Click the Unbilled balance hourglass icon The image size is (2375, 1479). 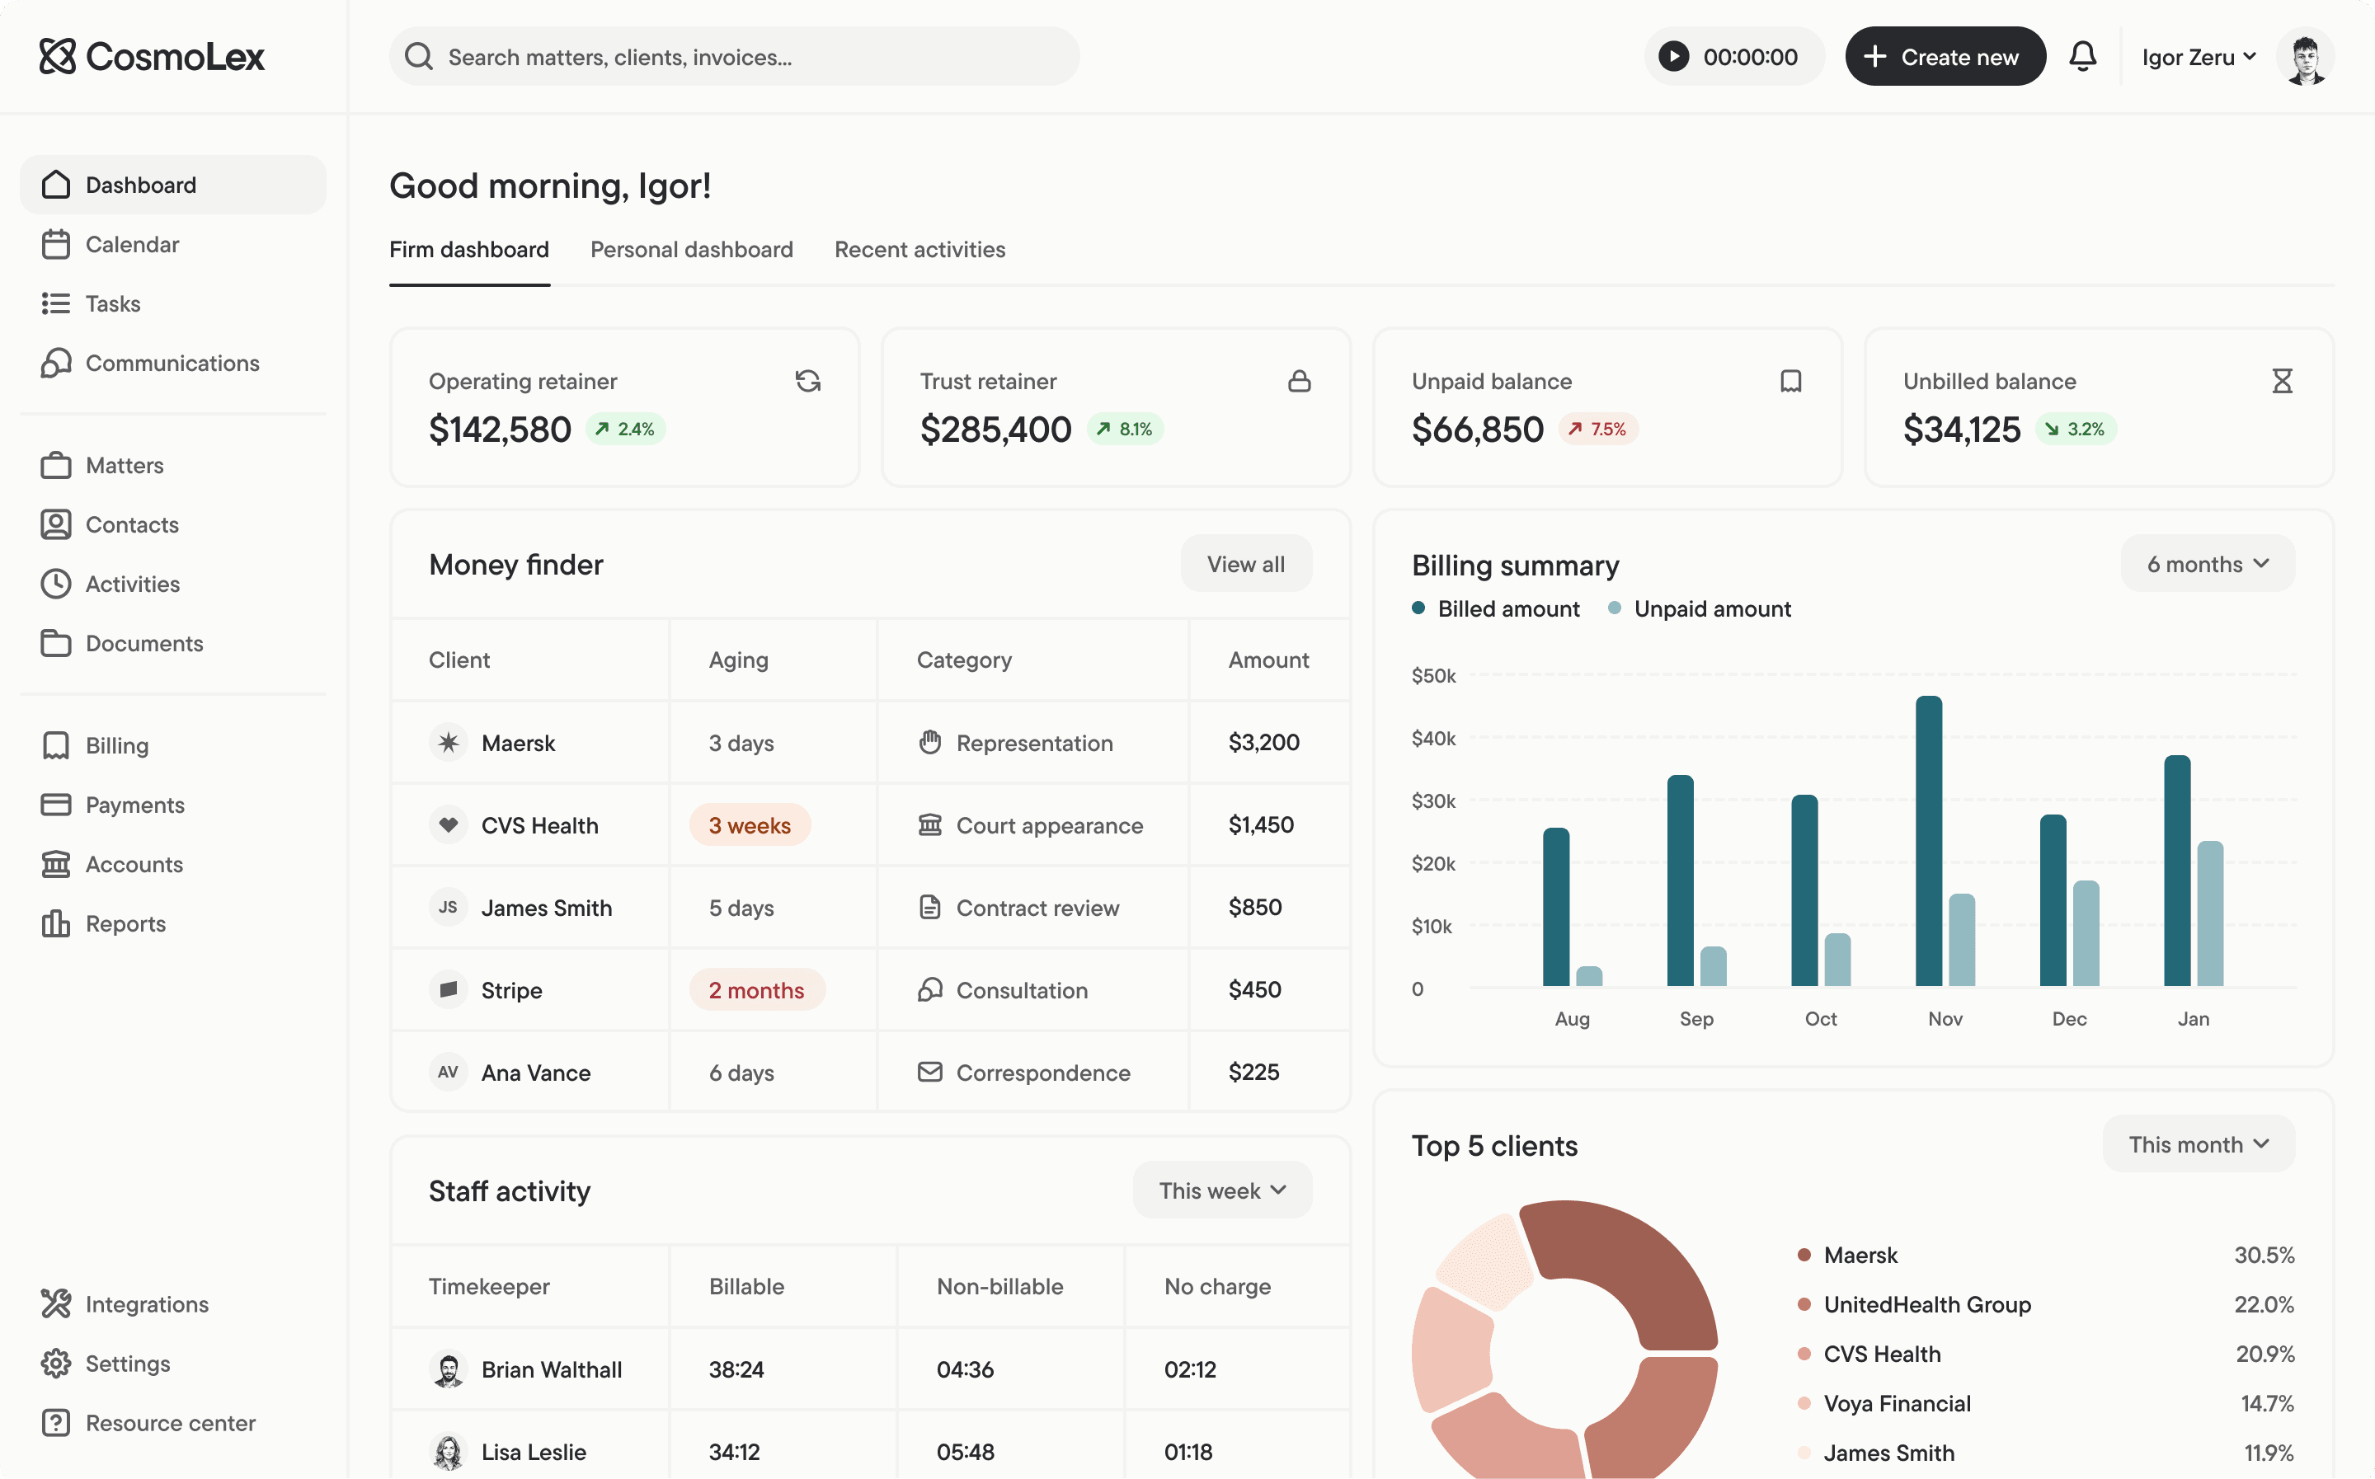2281,381
